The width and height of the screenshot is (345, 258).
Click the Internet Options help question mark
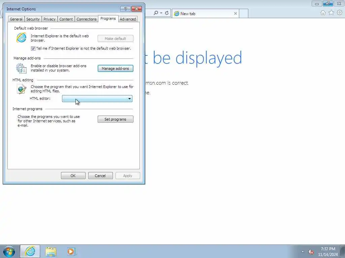125,9
